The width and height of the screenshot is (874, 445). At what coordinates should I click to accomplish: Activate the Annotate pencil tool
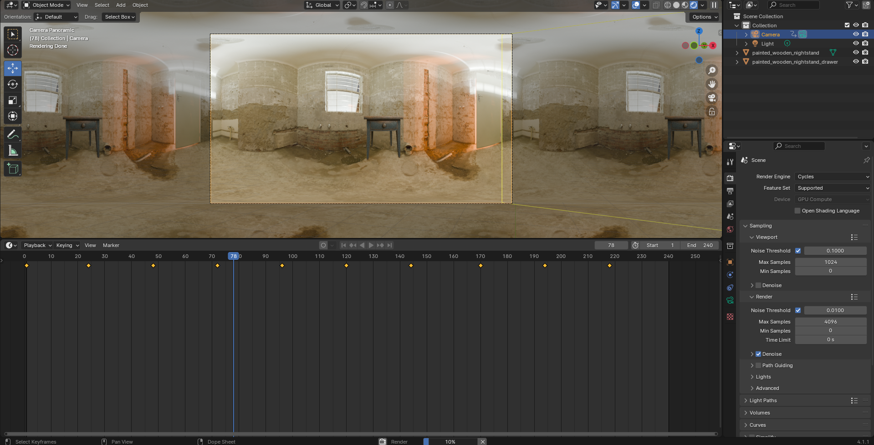coord(13,134)
